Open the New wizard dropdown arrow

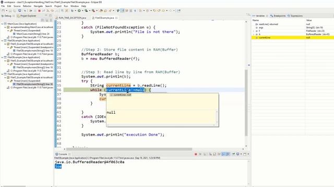click(7, 10)
